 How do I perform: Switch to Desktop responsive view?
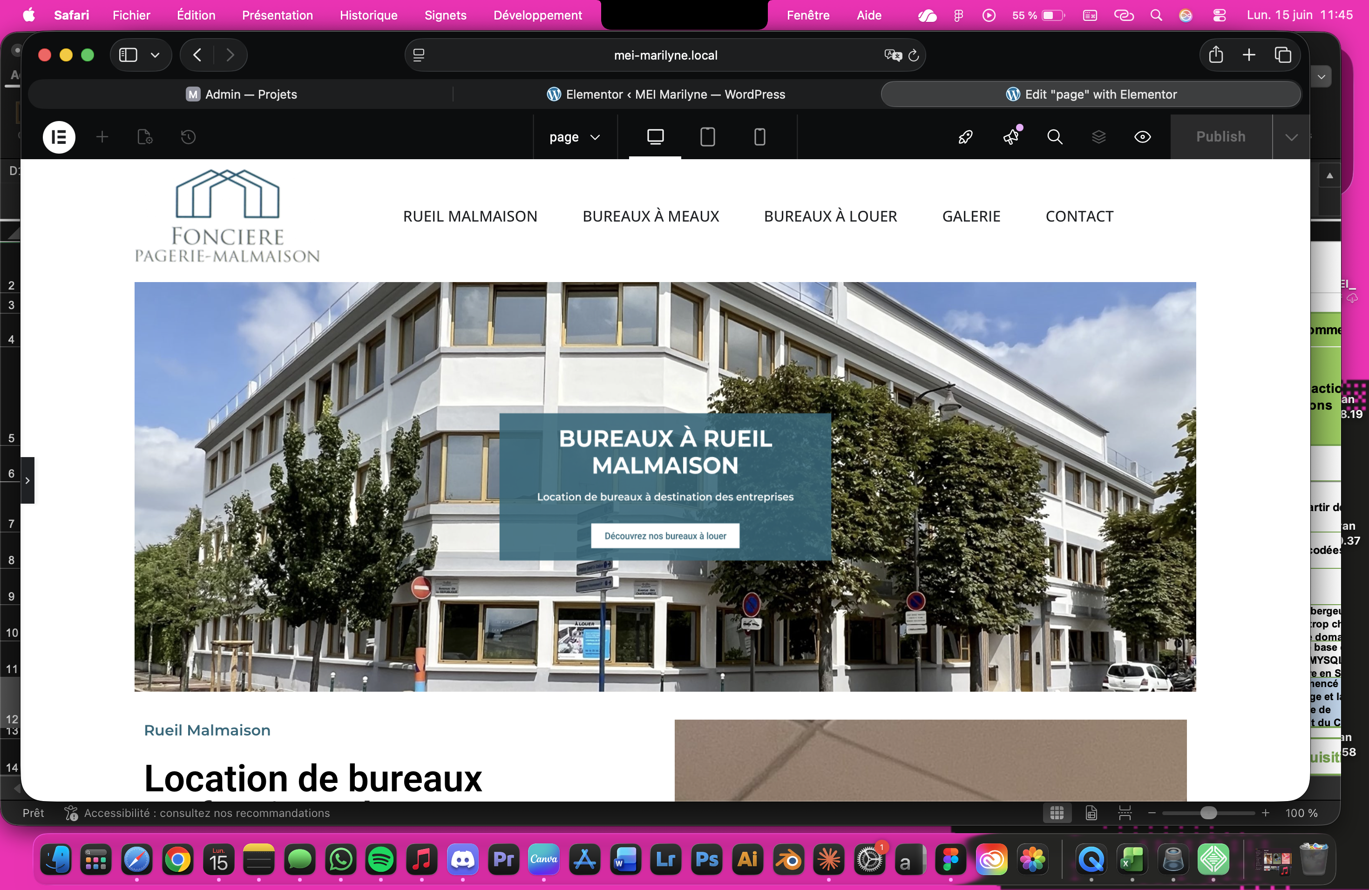point(655,137)
